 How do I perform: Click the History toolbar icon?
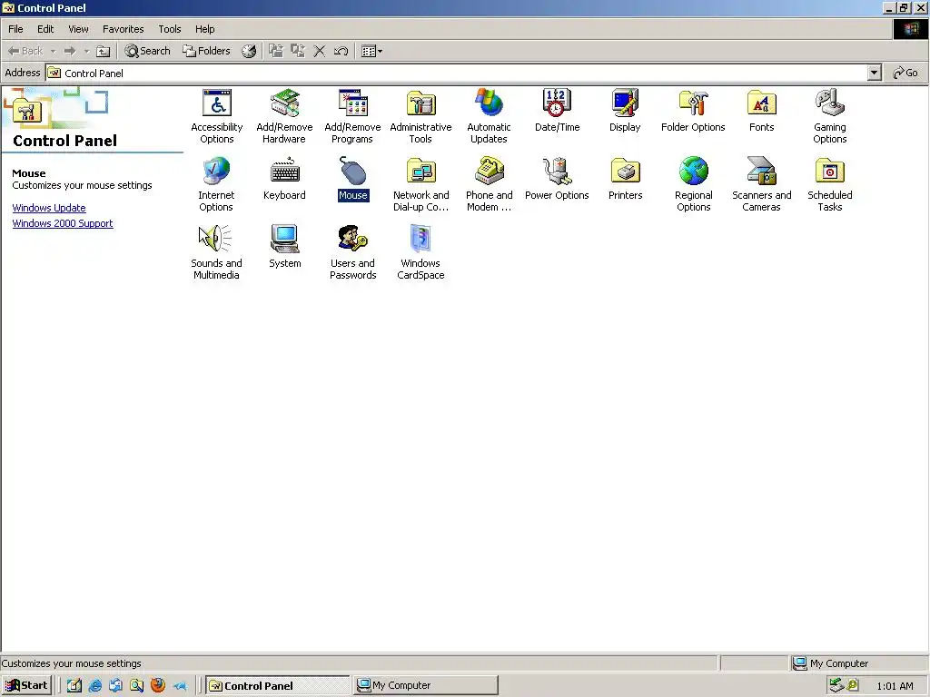pos(249,51)
